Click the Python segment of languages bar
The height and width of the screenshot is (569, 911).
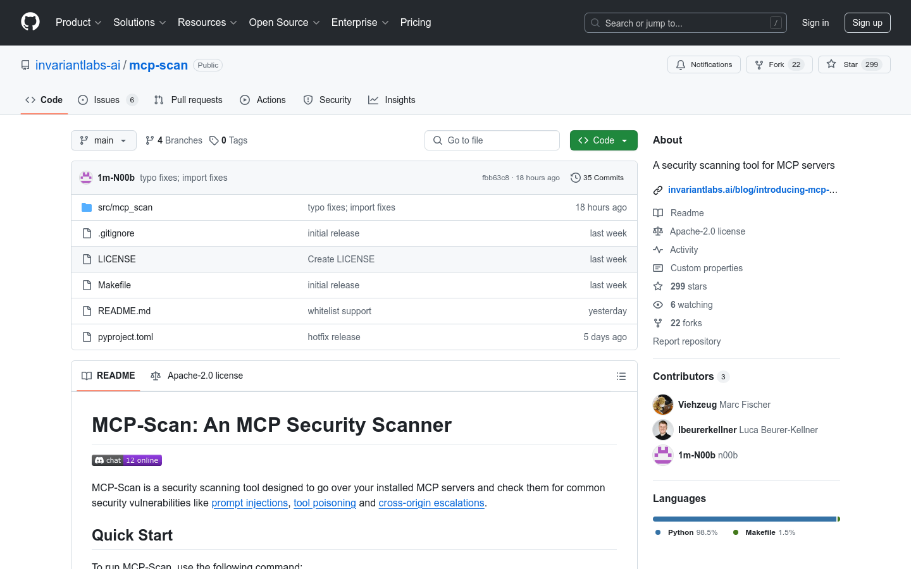pyautogui.click(x=745, y=519)
